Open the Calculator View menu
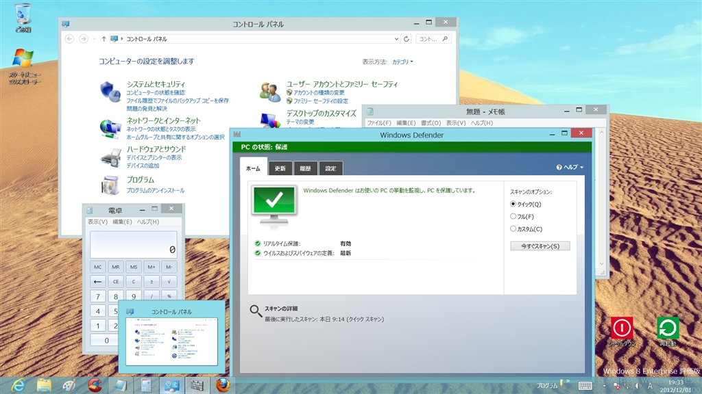The width and height of the screenshot is (702, 394). (x=97, y=222)
